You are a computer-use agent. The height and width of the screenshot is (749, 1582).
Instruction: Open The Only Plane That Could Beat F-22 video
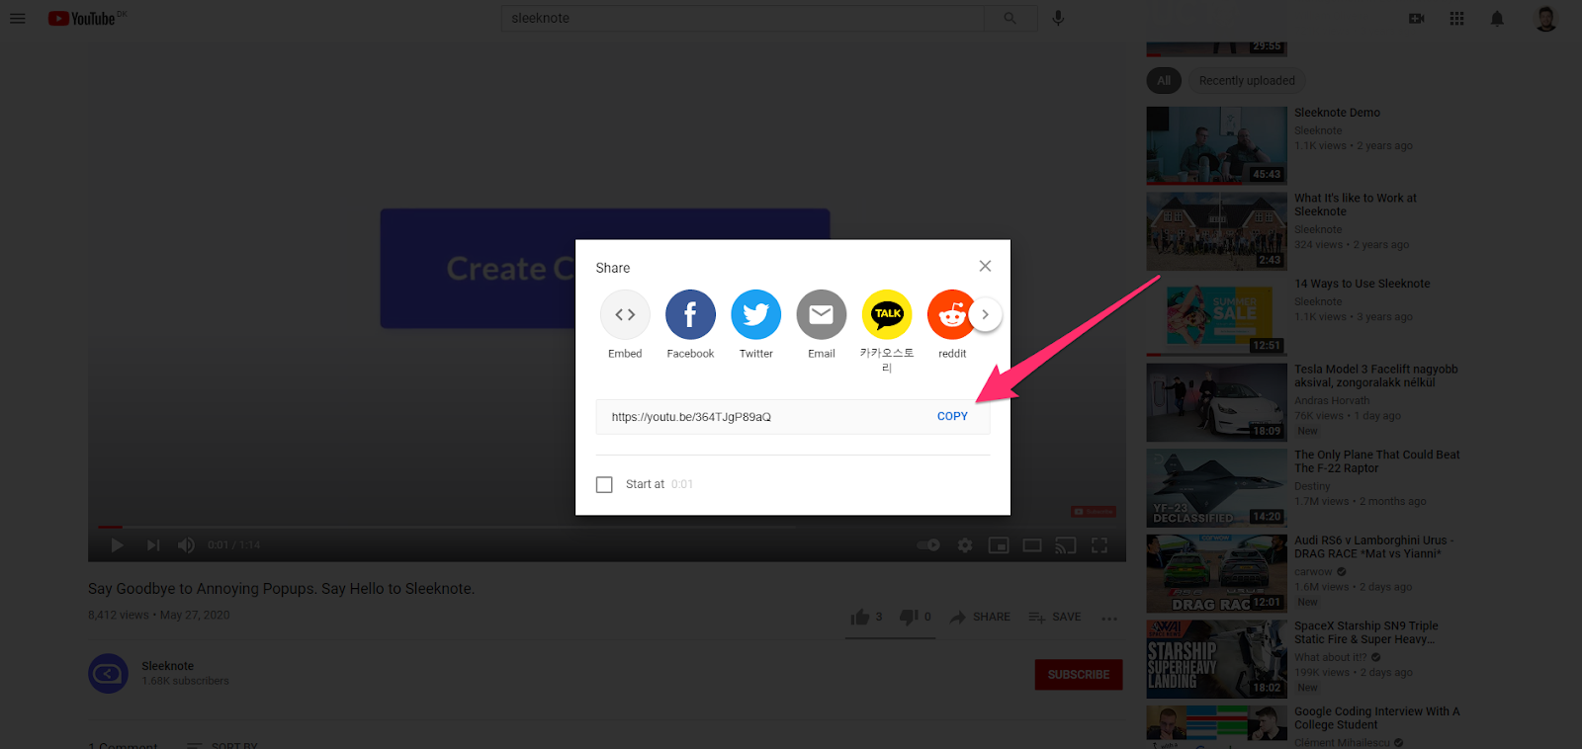[1377, 461]
